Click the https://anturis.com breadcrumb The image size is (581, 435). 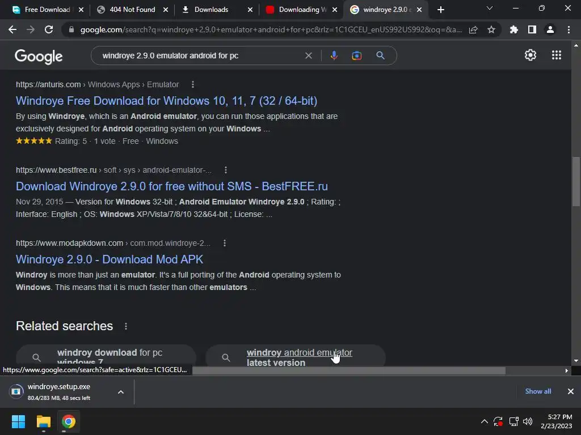48,85
